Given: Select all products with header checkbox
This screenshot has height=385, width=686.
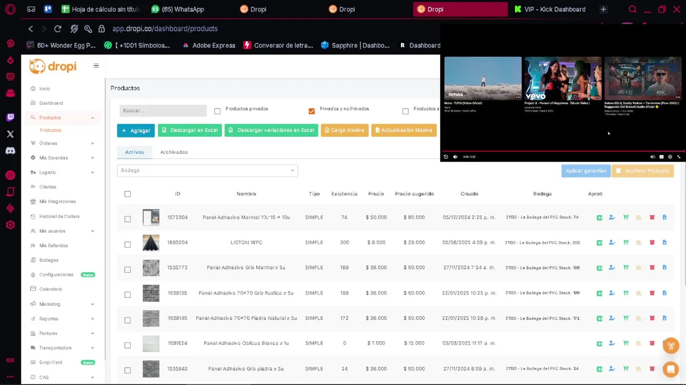Looking at the screenshot, I should [x=128, y=194].
